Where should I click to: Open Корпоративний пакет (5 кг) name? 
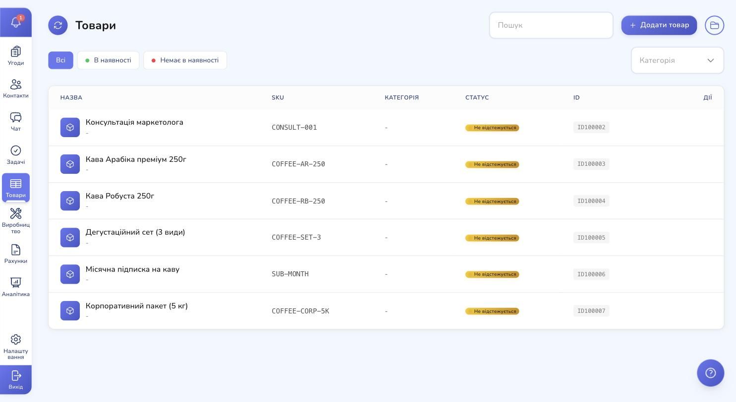(x=137, y=306)
